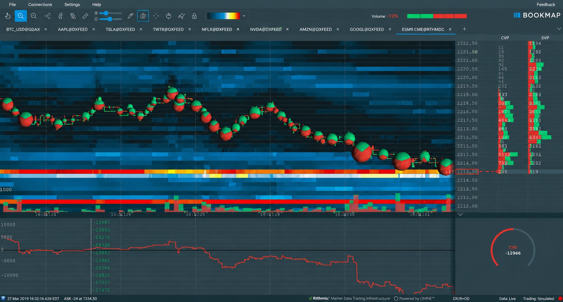Adjust the upper toolbar slider handle
563x302 pixels.
click(106, 13)
